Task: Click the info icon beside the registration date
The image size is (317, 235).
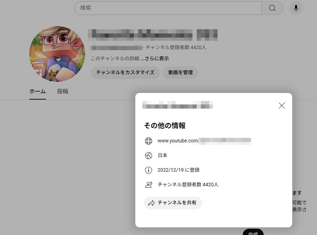Action: pyautogui.click(x=149, y=170)
